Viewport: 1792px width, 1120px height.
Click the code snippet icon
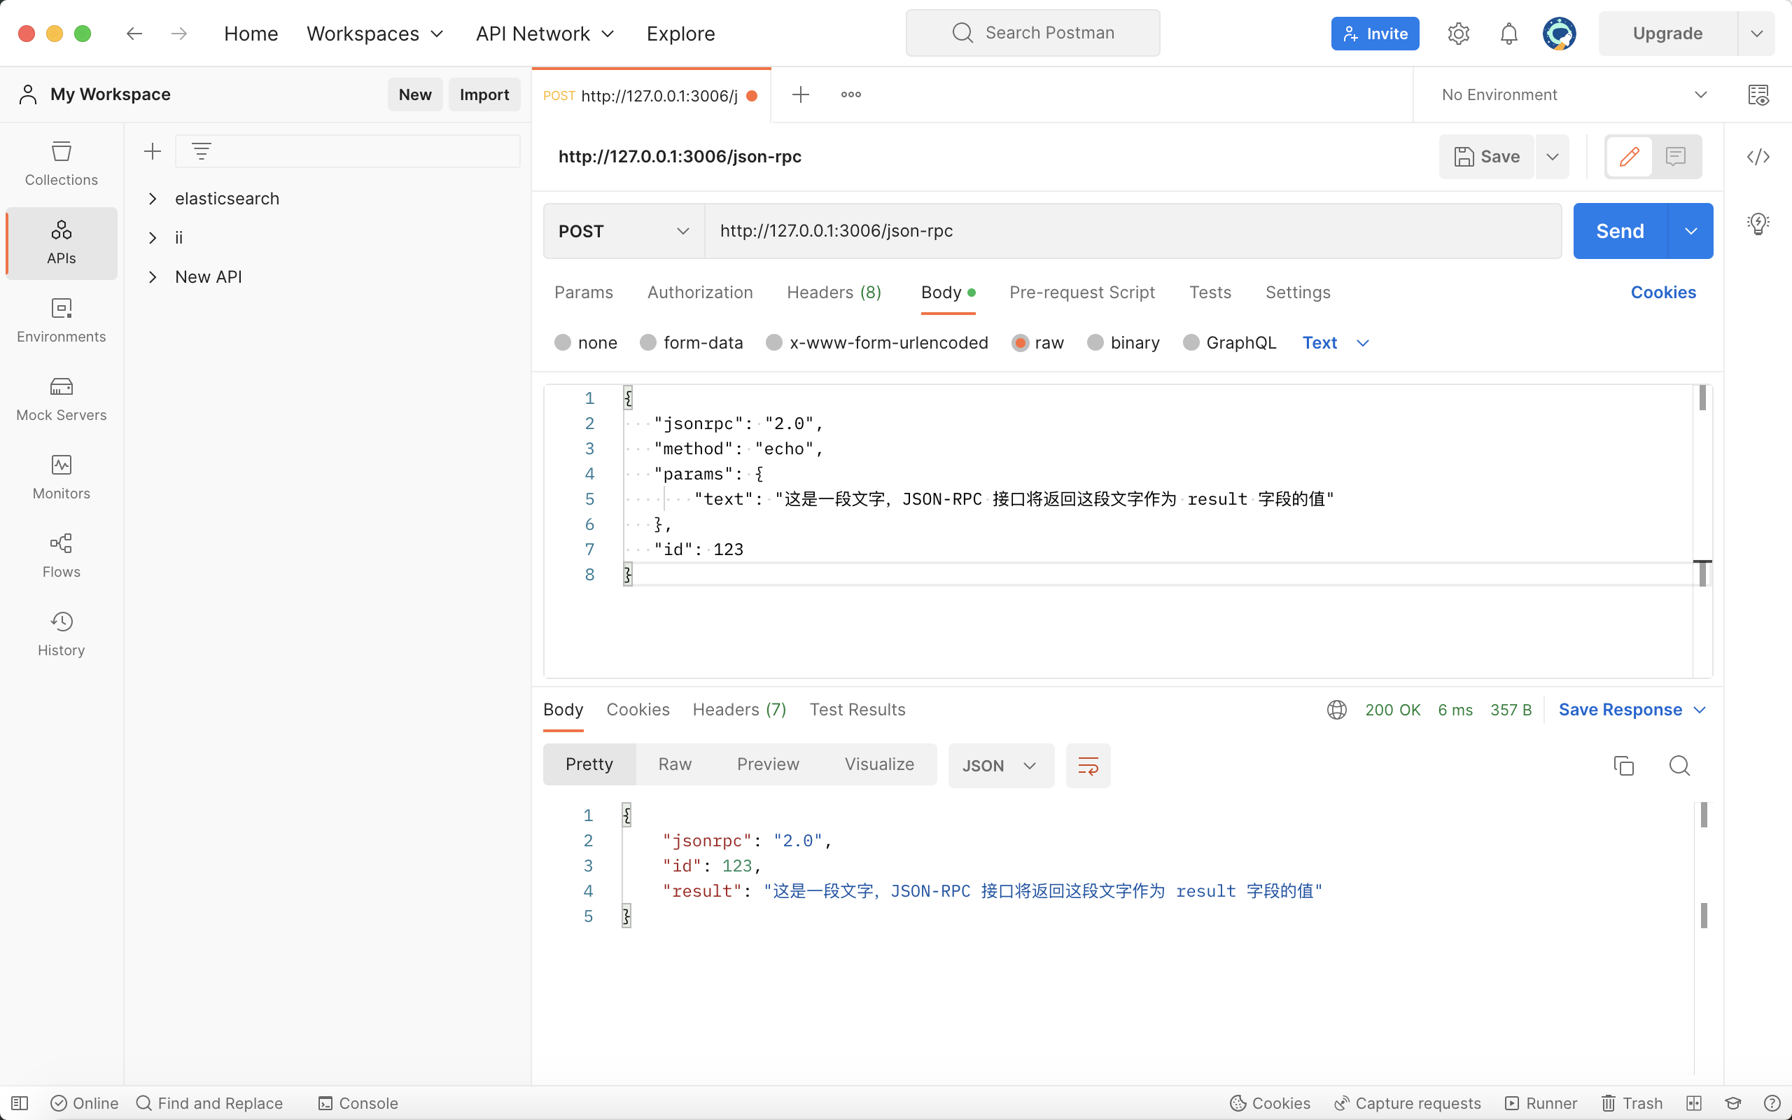pos(1758,156)
